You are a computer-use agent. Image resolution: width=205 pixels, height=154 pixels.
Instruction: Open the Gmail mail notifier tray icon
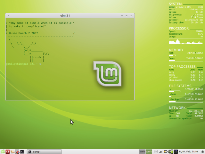click(x=156, y=152)
